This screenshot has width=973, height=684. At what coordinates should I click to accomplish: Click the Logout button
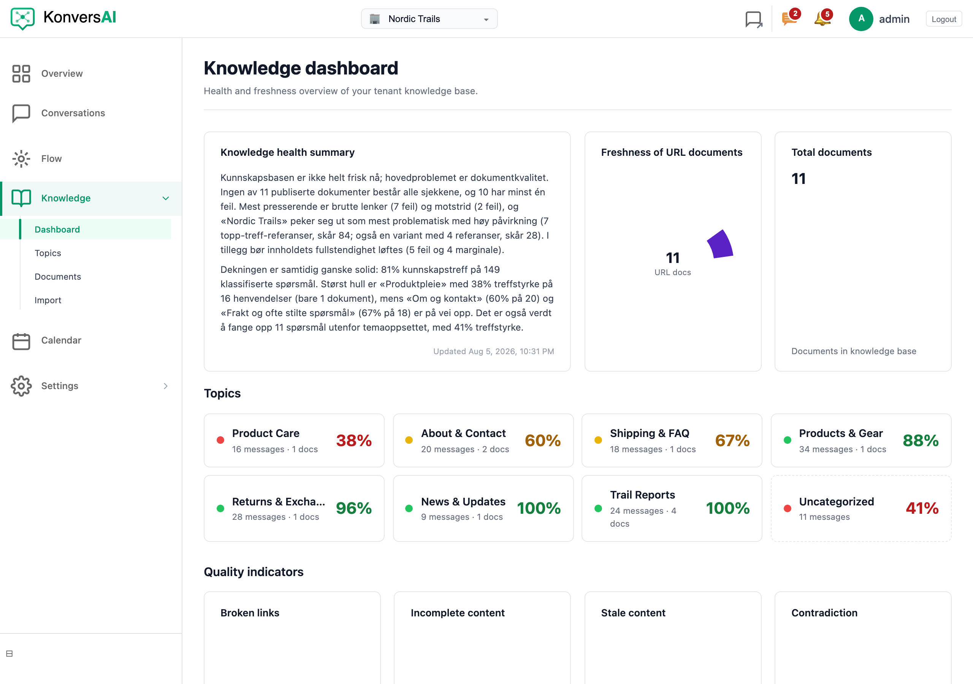click(x=943, y=19)
